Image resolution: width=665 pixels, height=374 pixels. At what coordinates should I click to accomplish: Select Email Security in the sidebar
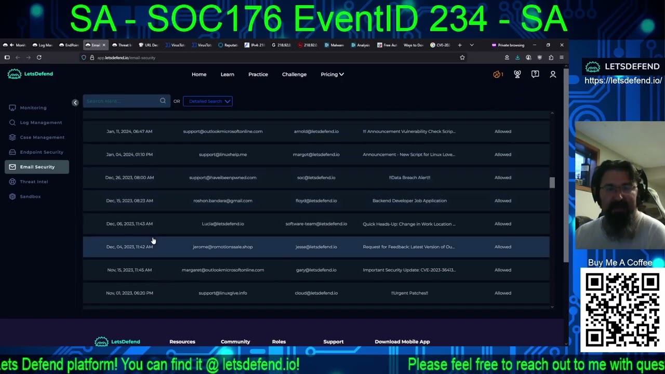pos(37,167)
